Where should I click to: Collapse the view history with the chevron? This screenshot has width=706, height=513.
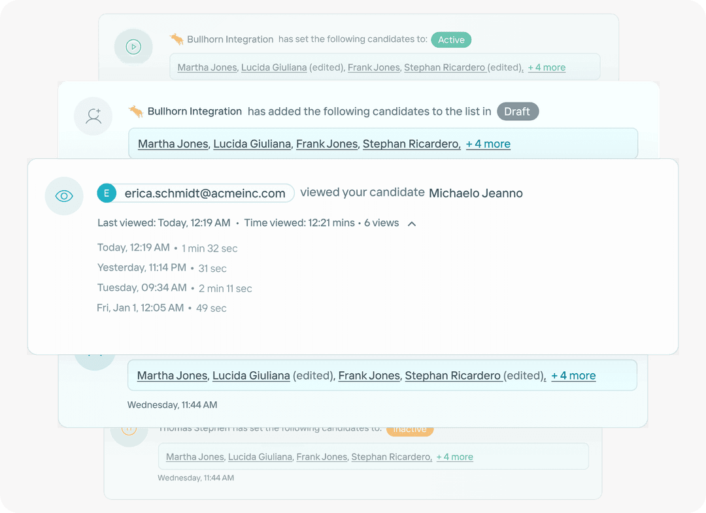pos(411,223)
